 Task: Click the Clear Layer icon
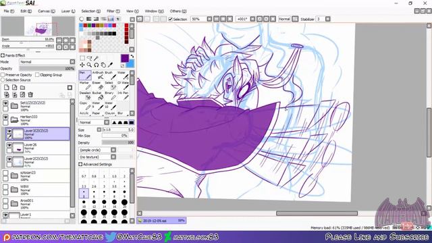coord(22,94)
